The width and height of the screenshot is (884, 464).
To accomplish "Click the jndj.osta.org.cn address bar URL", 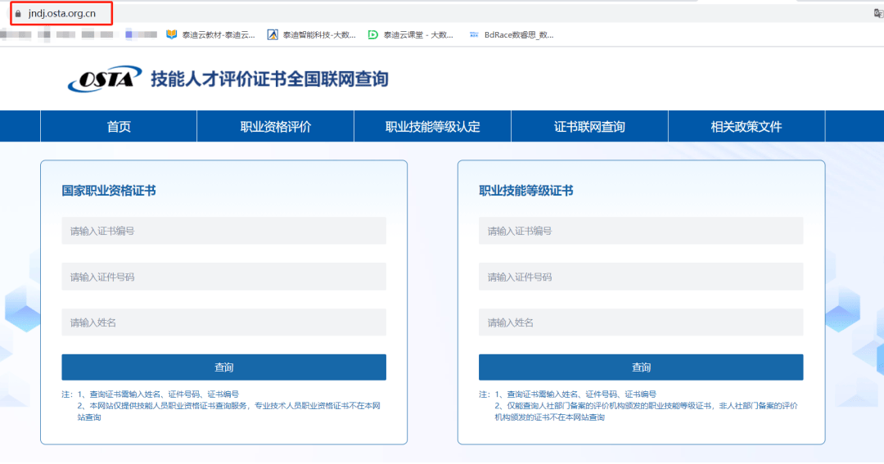I will click(x=62, y=14).
